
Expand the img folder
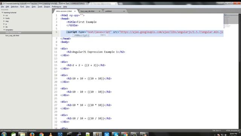[4, 21]
